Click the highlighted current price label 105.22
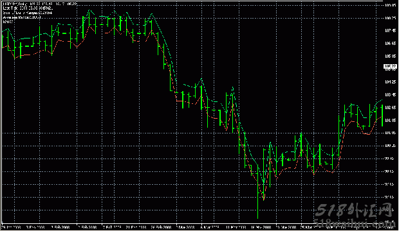 coord(390,67)
